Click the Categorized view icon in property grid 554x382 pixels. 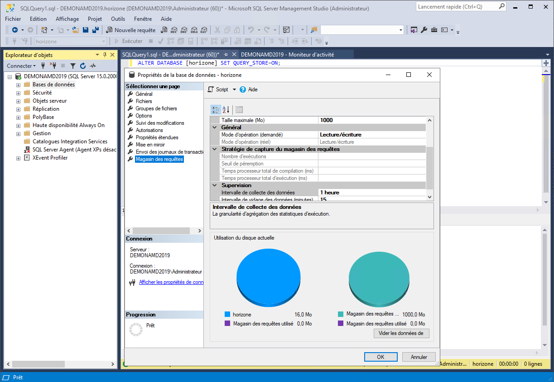216,109
